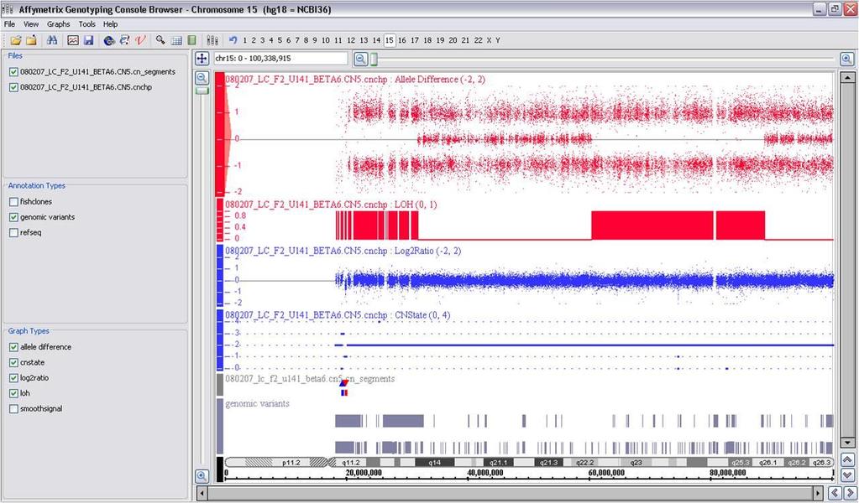Click the Log2Ratio track title
This screenshot has height=503, width=859.
[343, 251]
